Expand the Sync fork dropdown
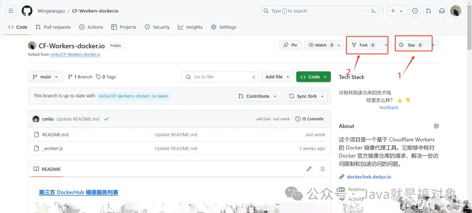 [306, 96]
